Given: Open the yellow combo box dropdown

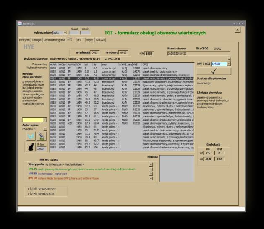Looking at the screenshot, I should (x=45, y=120).
